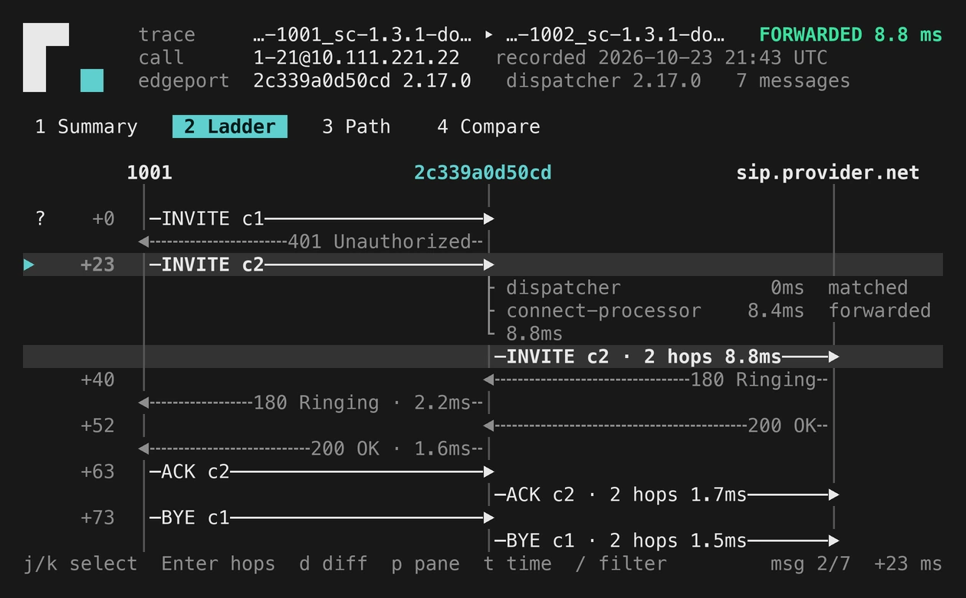Click the edgeport value 2c339a0d50cd 2.17.0
Screen dimensions: 966x598
point(362,80)
